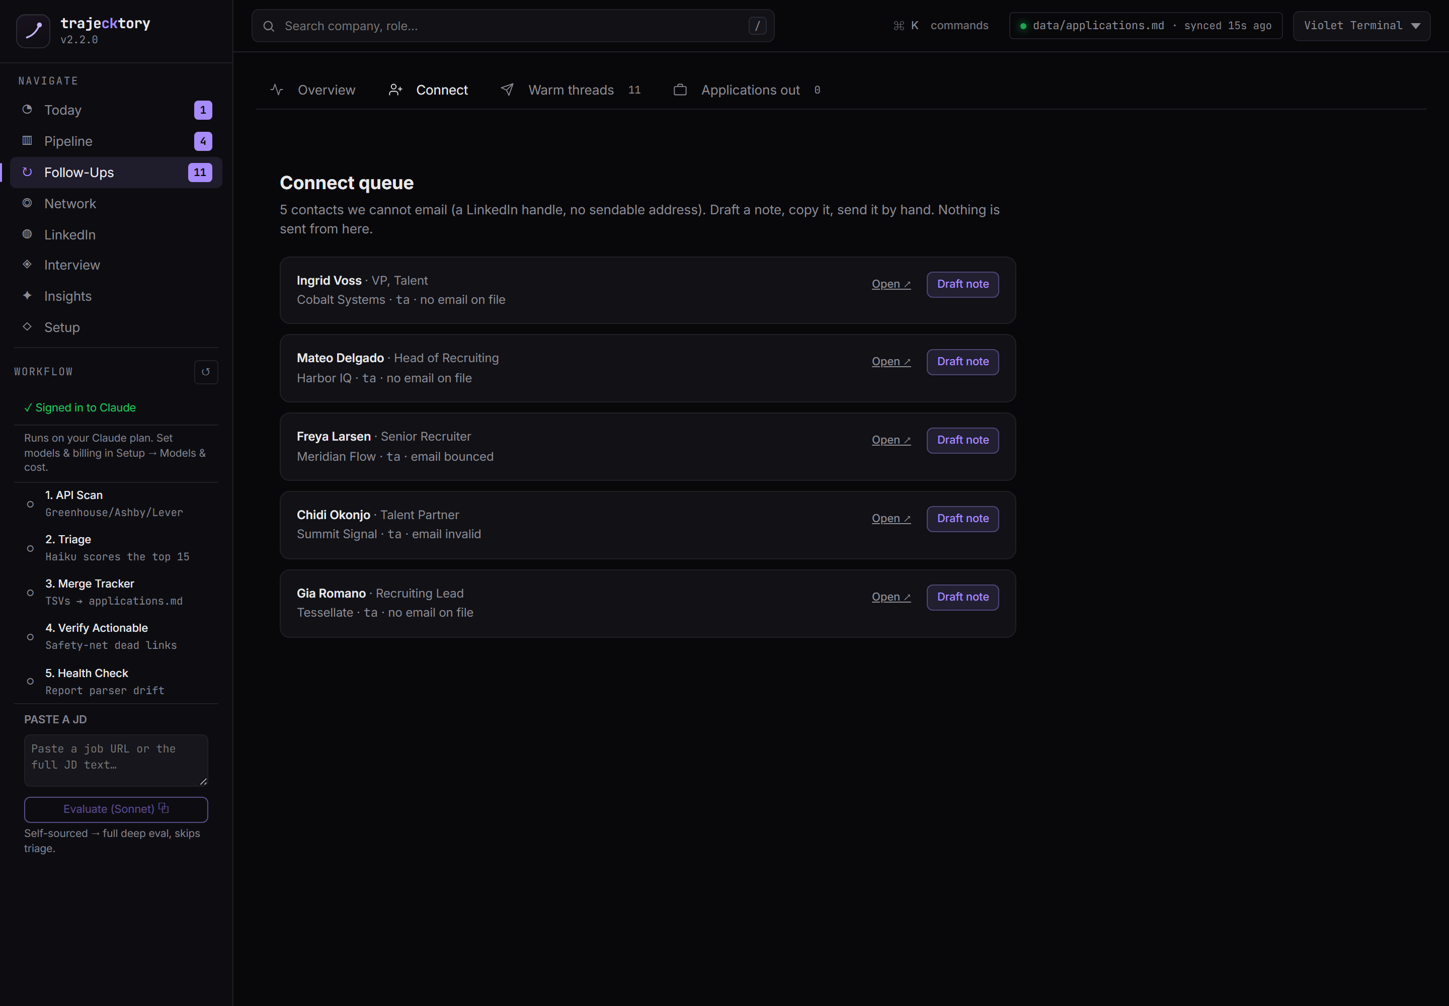Click the Network circle icon

pos(27,203)
